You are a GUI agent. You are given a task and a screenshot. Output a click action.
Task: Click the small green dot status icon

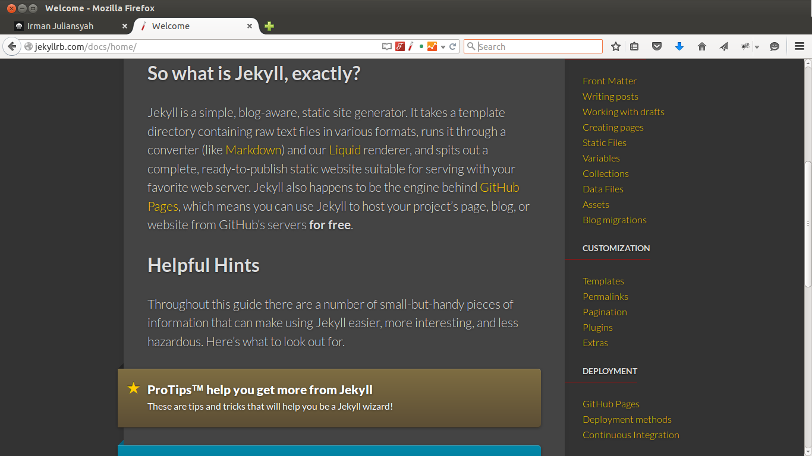click(421, 46)
